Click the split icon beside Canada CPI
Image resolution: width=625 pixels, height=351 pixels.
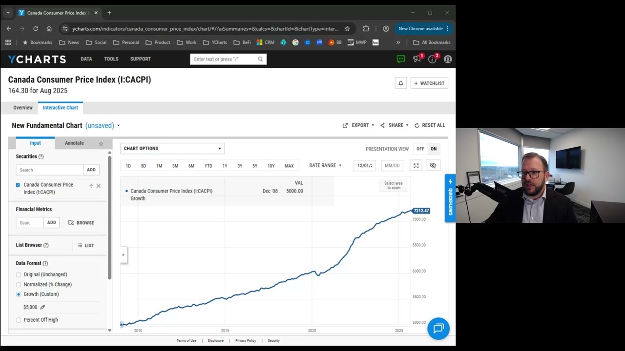(91, 186)
